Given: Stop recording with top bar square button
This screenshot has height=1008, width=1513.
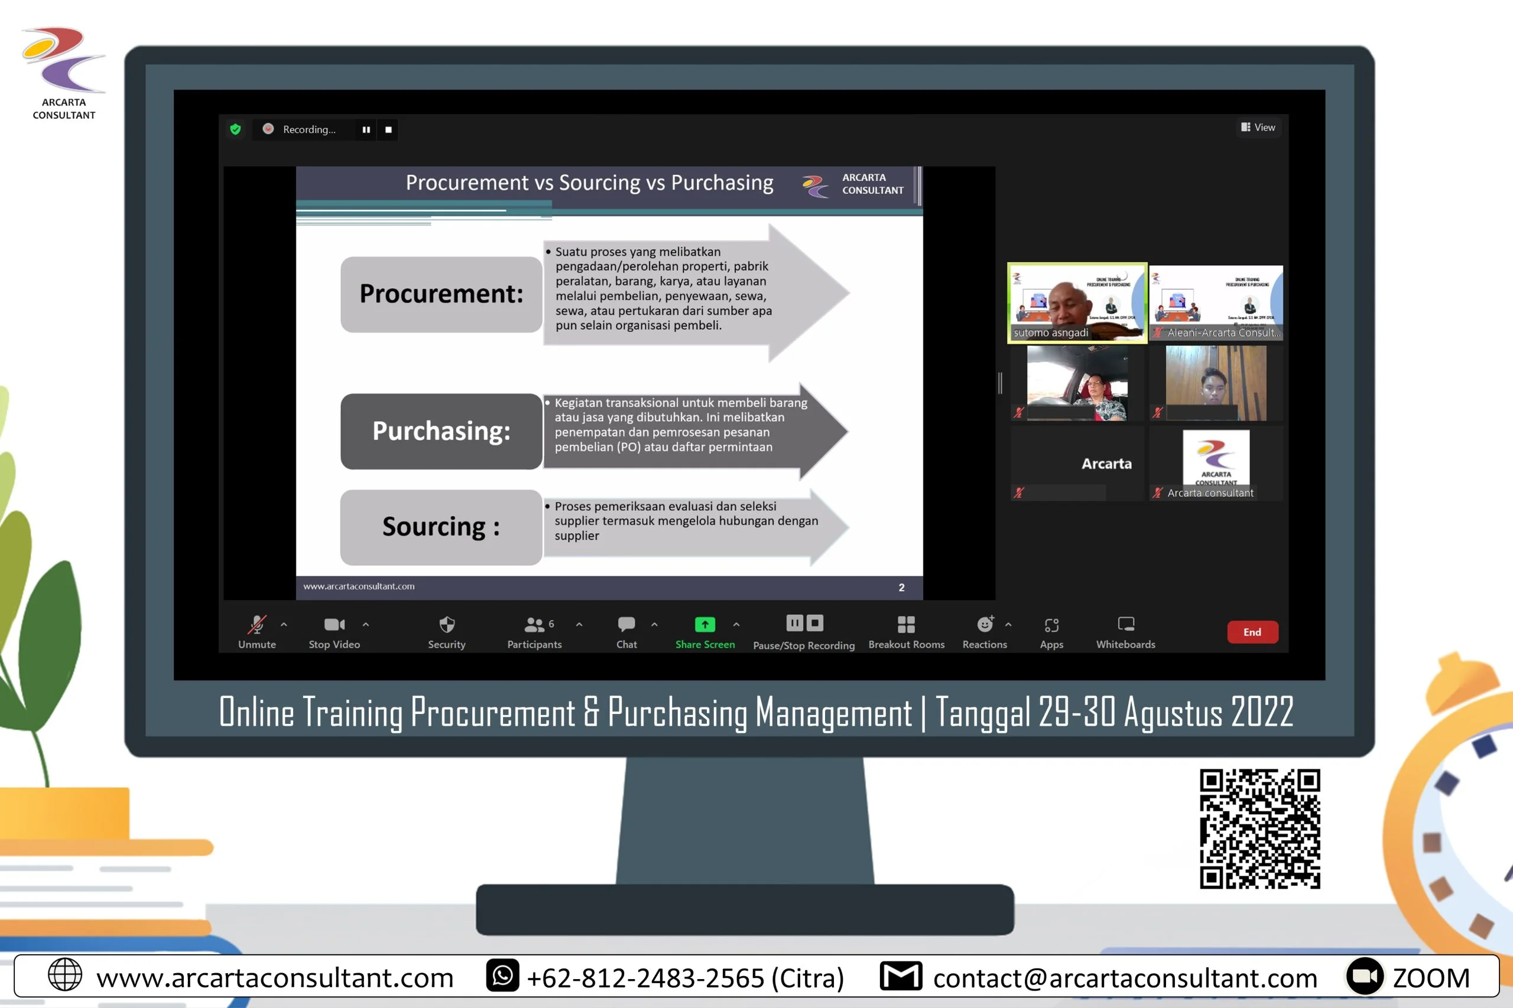Looking at the screenshot, I should pos(388,129).
